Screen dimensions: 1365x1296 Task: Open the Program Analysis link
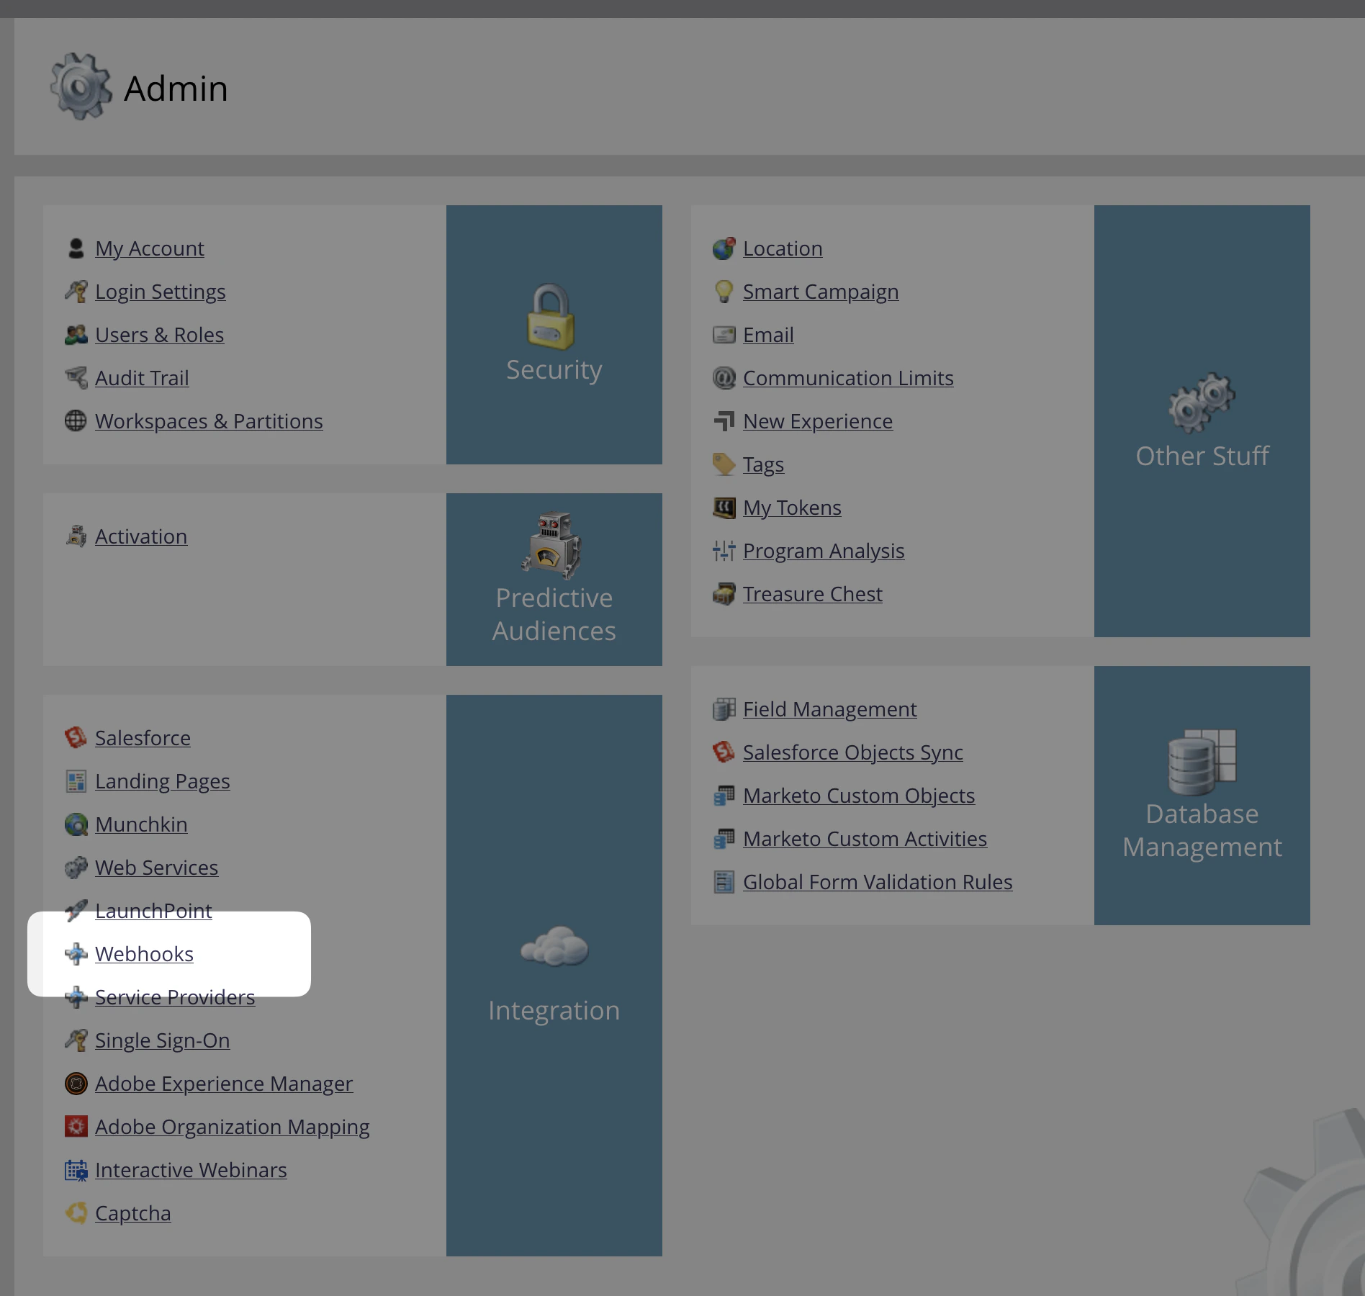(x=824, y=551)
